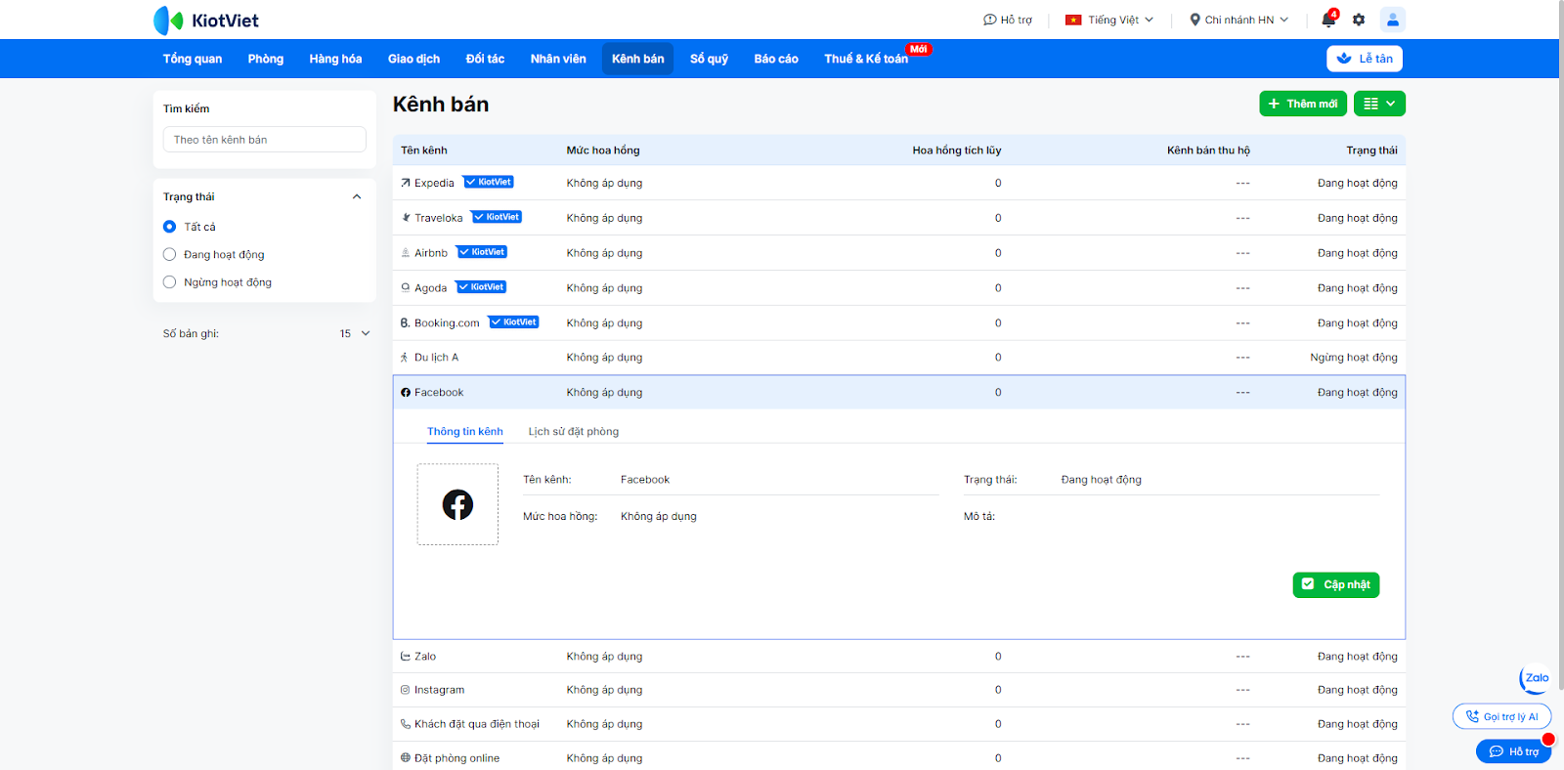Click the KiotViet logo
1564x770 pixels.
pyautogui.click(x=206, y=21)
